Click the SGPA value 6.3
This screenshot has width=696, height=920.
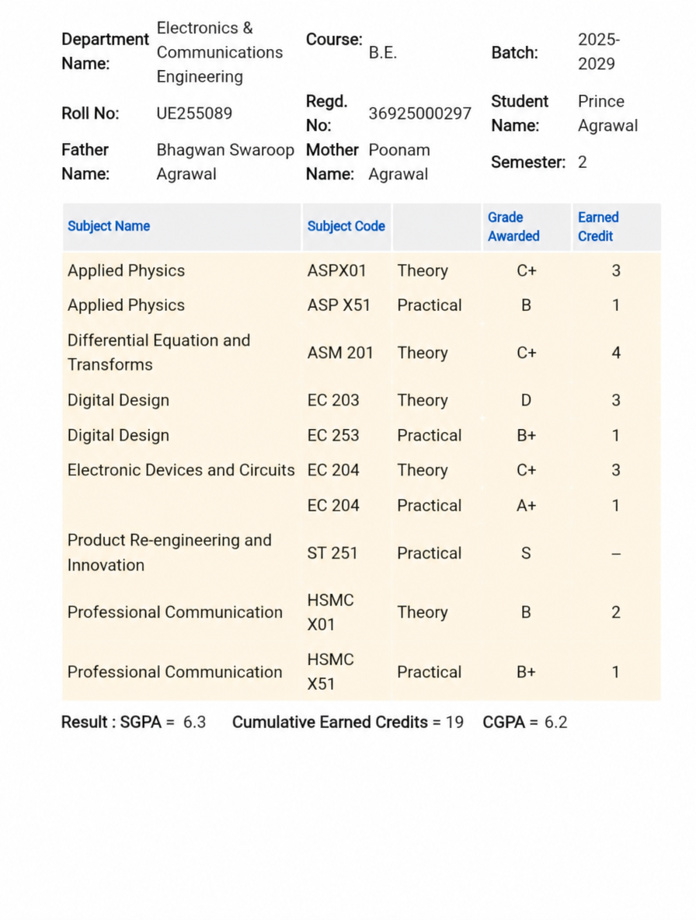coord(195,722)
